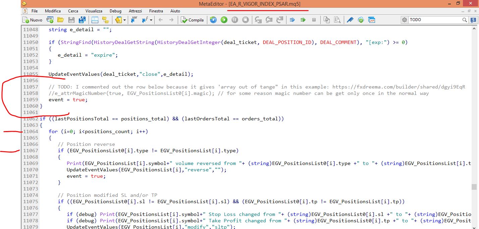Screen dimensions: 479x229
Task: Open the trading terminal chart icon
Action: 371,20
